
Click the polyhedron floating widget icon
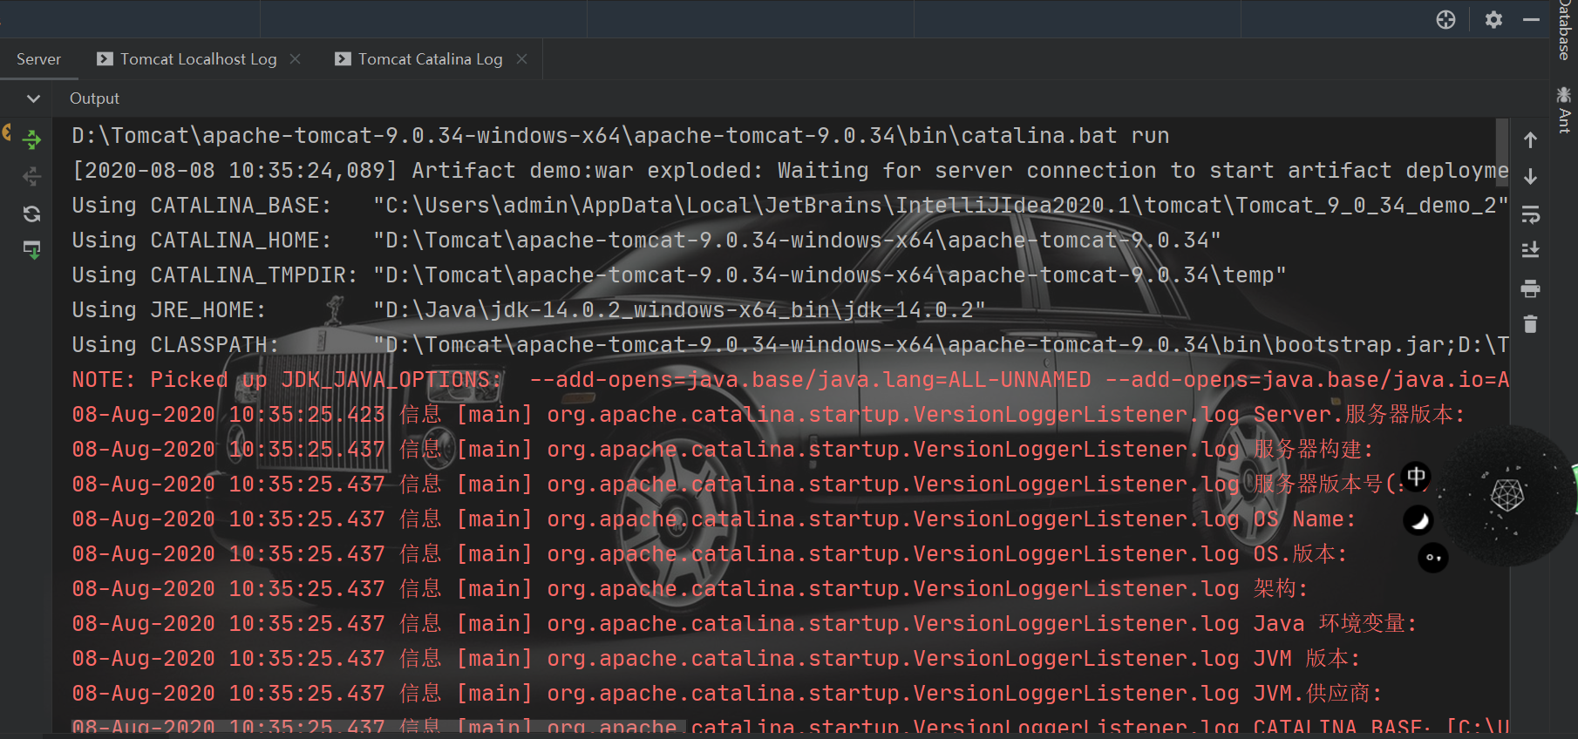coord(1507,495)
